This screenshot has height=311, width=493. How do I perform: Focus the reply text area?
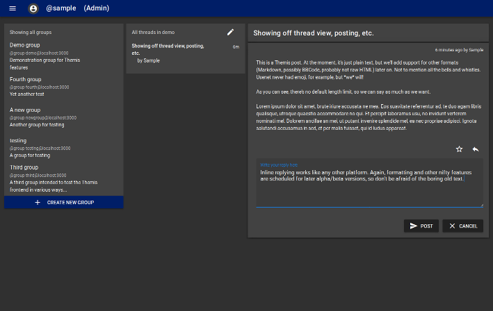pos(369,187)
